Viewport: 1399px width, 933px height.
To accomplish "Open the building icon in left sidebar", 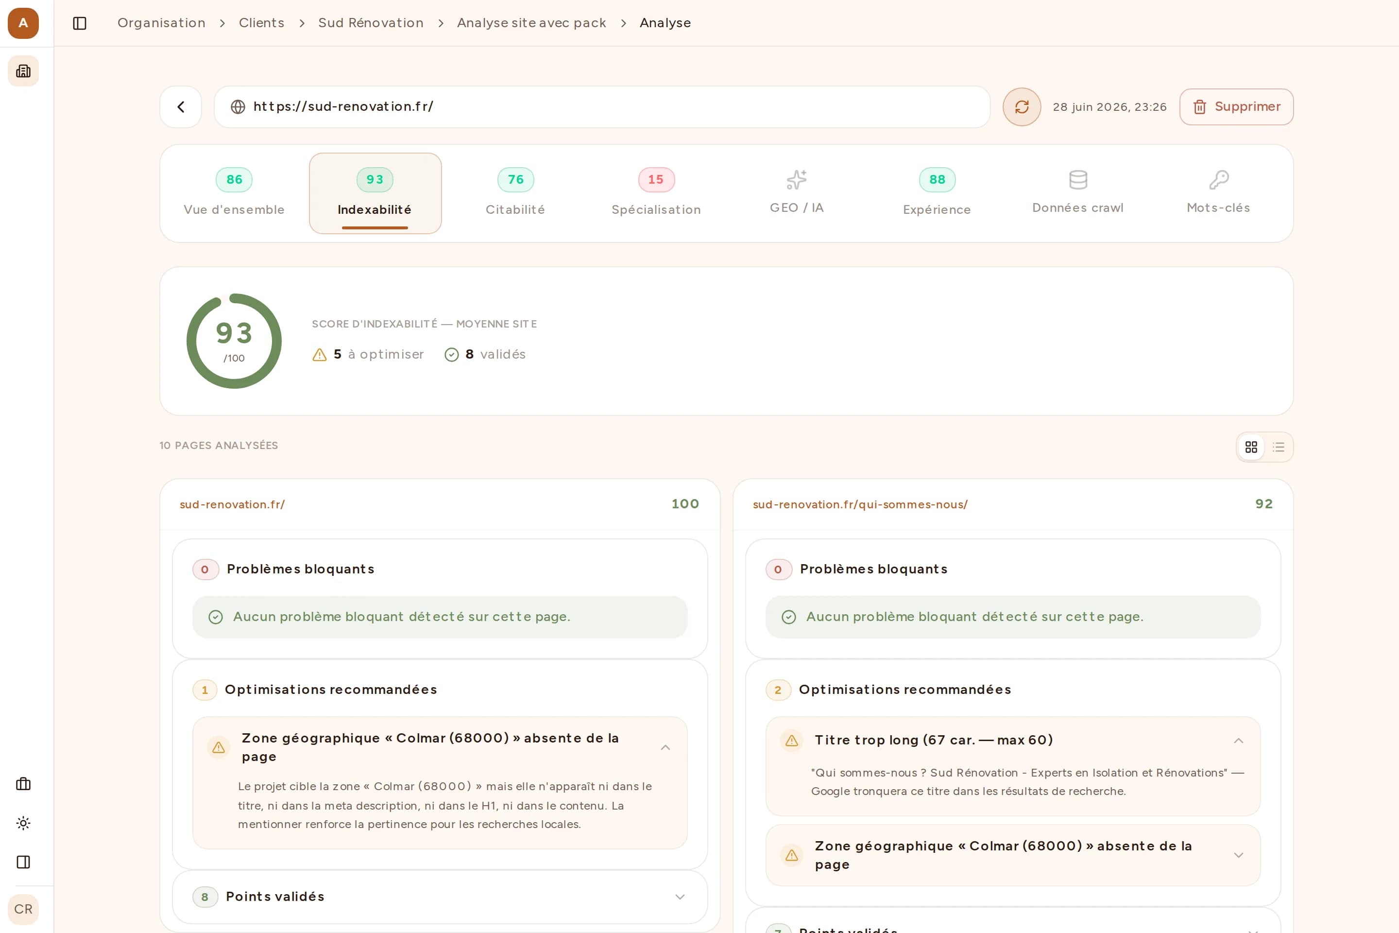I will (x=23, y=71).
